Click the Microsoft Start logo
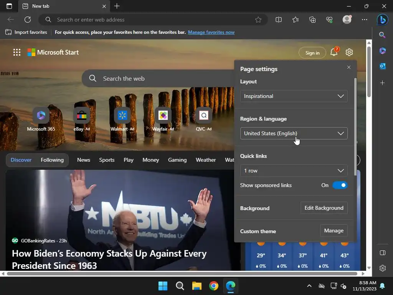393x295 pixels. [53, 52]
